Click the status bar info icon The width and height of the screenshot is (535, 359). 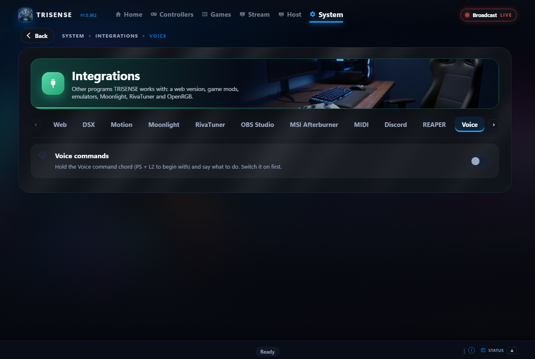click(x=471, y=350)
